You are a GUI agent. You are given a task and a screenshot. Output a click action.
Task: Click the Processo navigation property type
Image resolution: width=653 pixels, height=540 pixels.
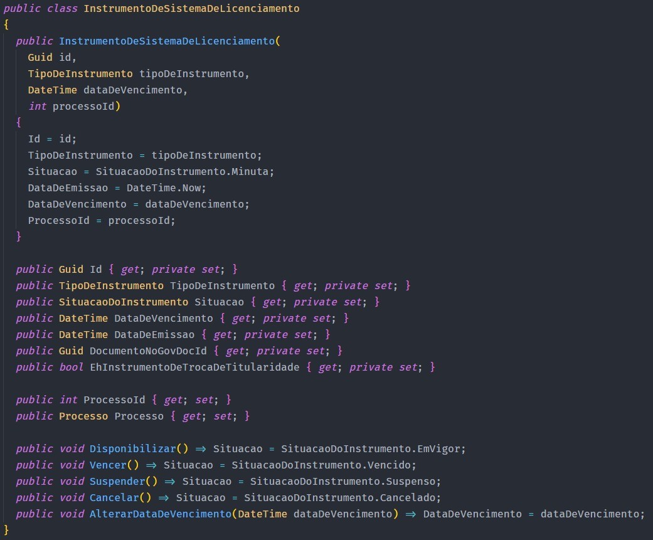tap(83, 416)
